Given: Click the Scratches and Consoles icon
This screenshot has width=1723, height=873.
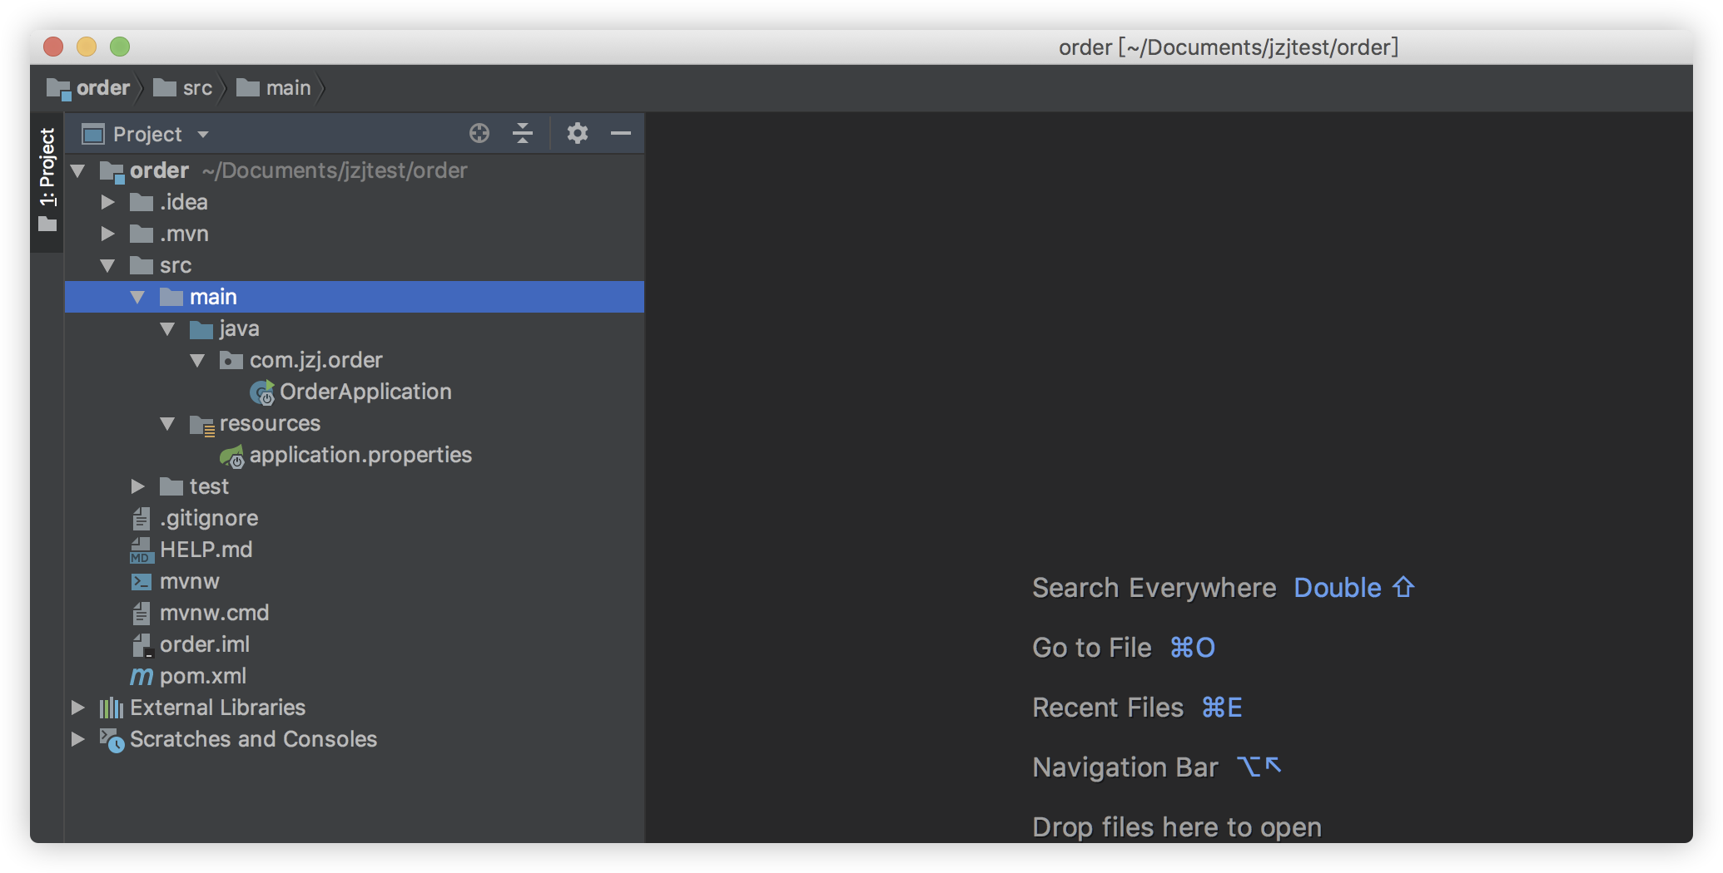Looking at the screenshot, I should [x=112, y=740].
